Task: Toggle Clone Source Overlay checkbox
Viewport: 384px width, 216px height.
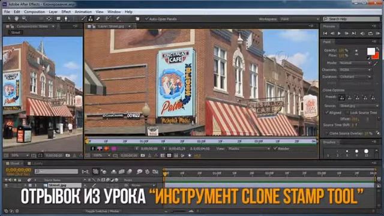Action: (326, 133)
